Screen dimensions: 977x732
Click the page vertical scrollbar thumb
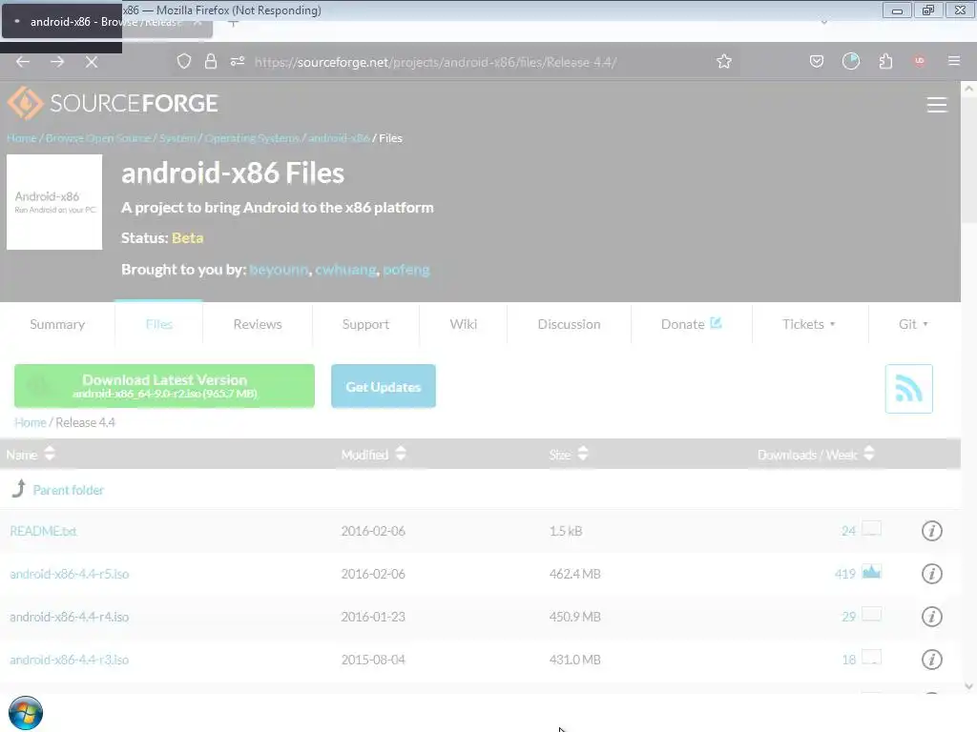coord(969,159)
